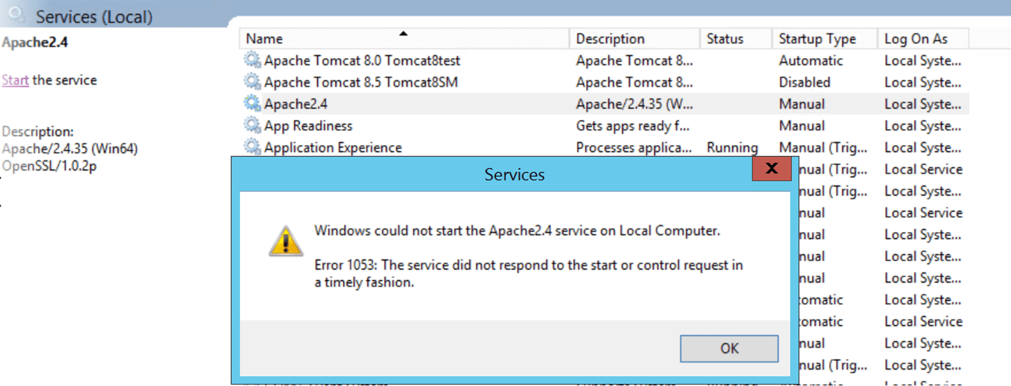This screenshot has width=1011, height=386.
Task: Select the Apache2.4 service name in the list
Action: coord(295,104)
